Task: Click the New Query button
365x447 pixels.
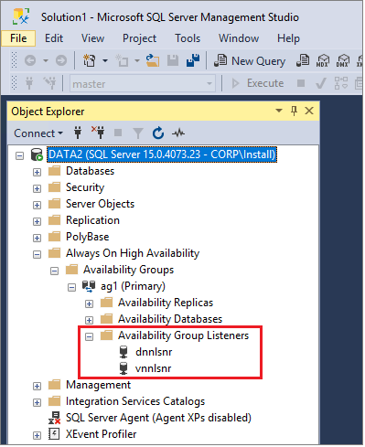Action: point(250,60)
